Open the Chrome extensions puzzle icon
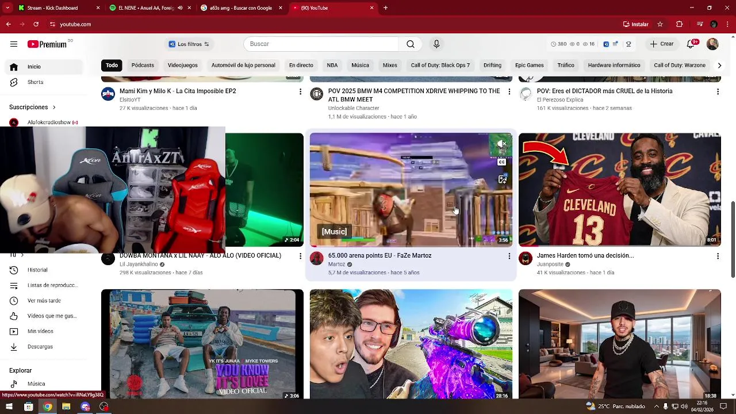This screenshot has height=414, width=736. 679,24
